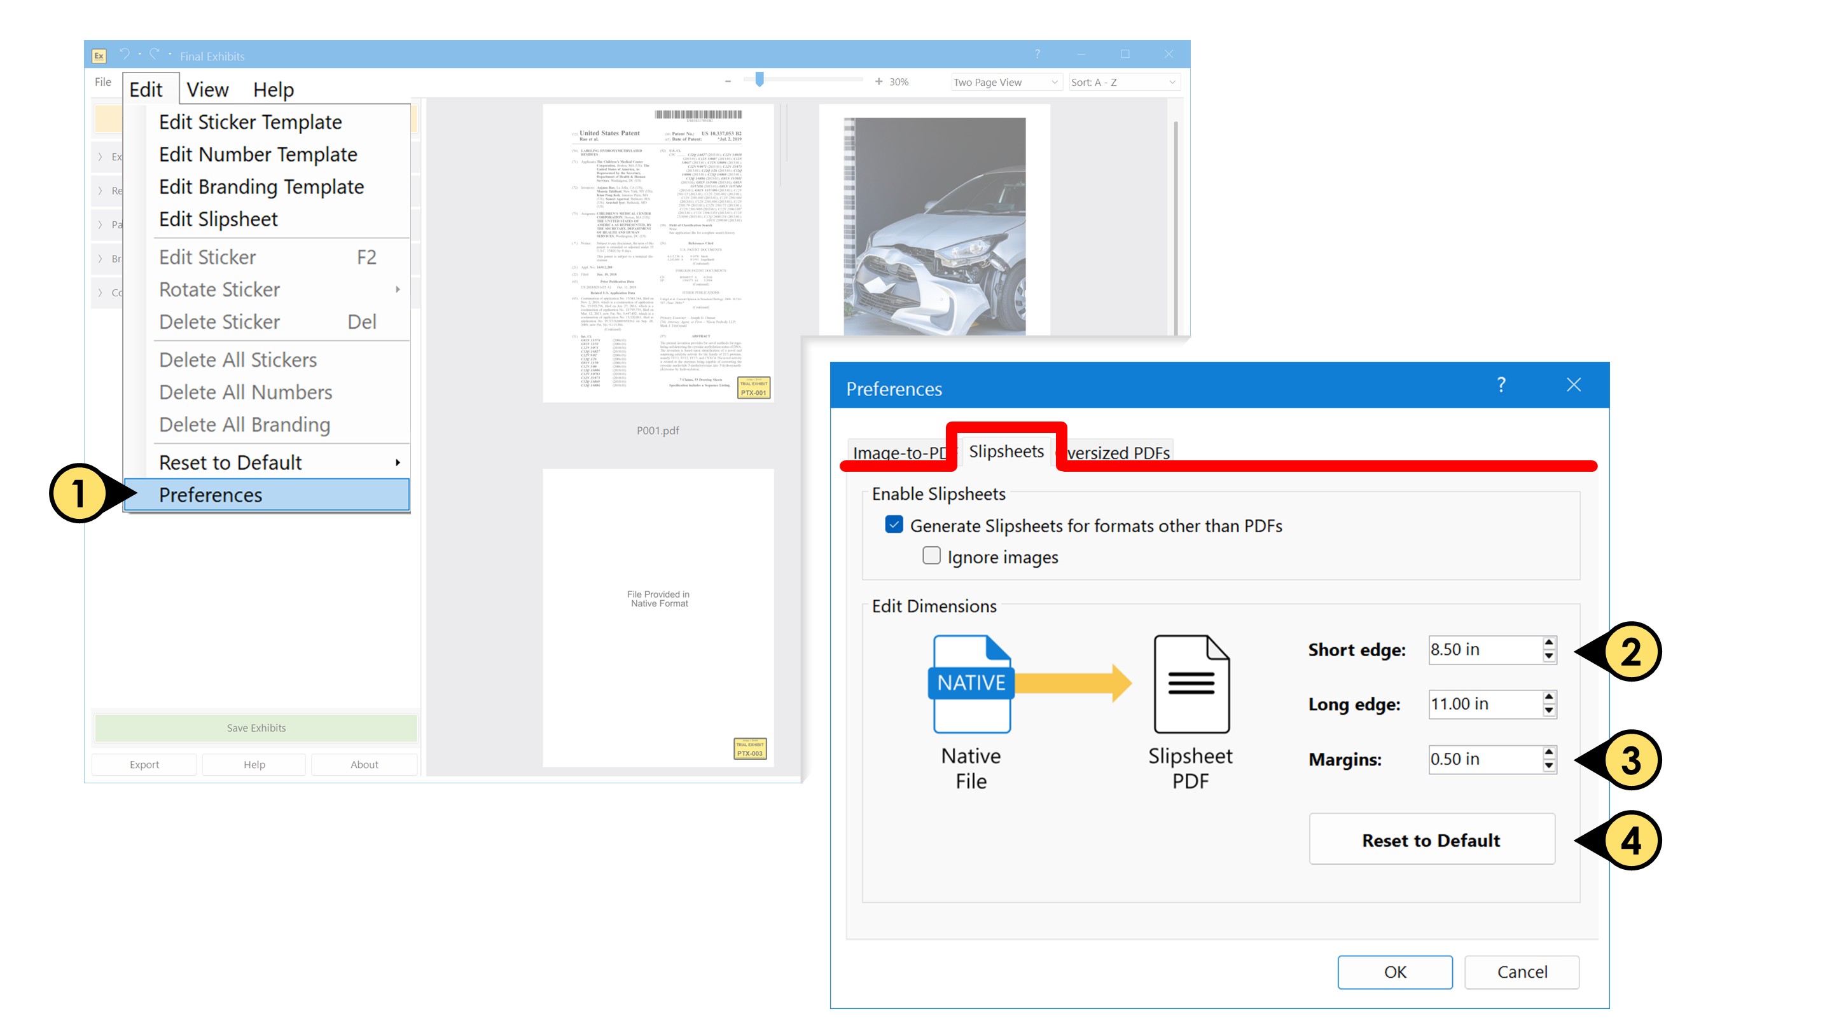Decrease Long edge with down arrow

tap(1549, 711)
